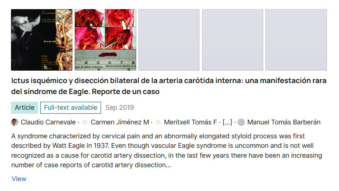Viewport: 339px width, 191px height.
Task: Expand hidden authors via the [...] link
Action: click(227, 122)
